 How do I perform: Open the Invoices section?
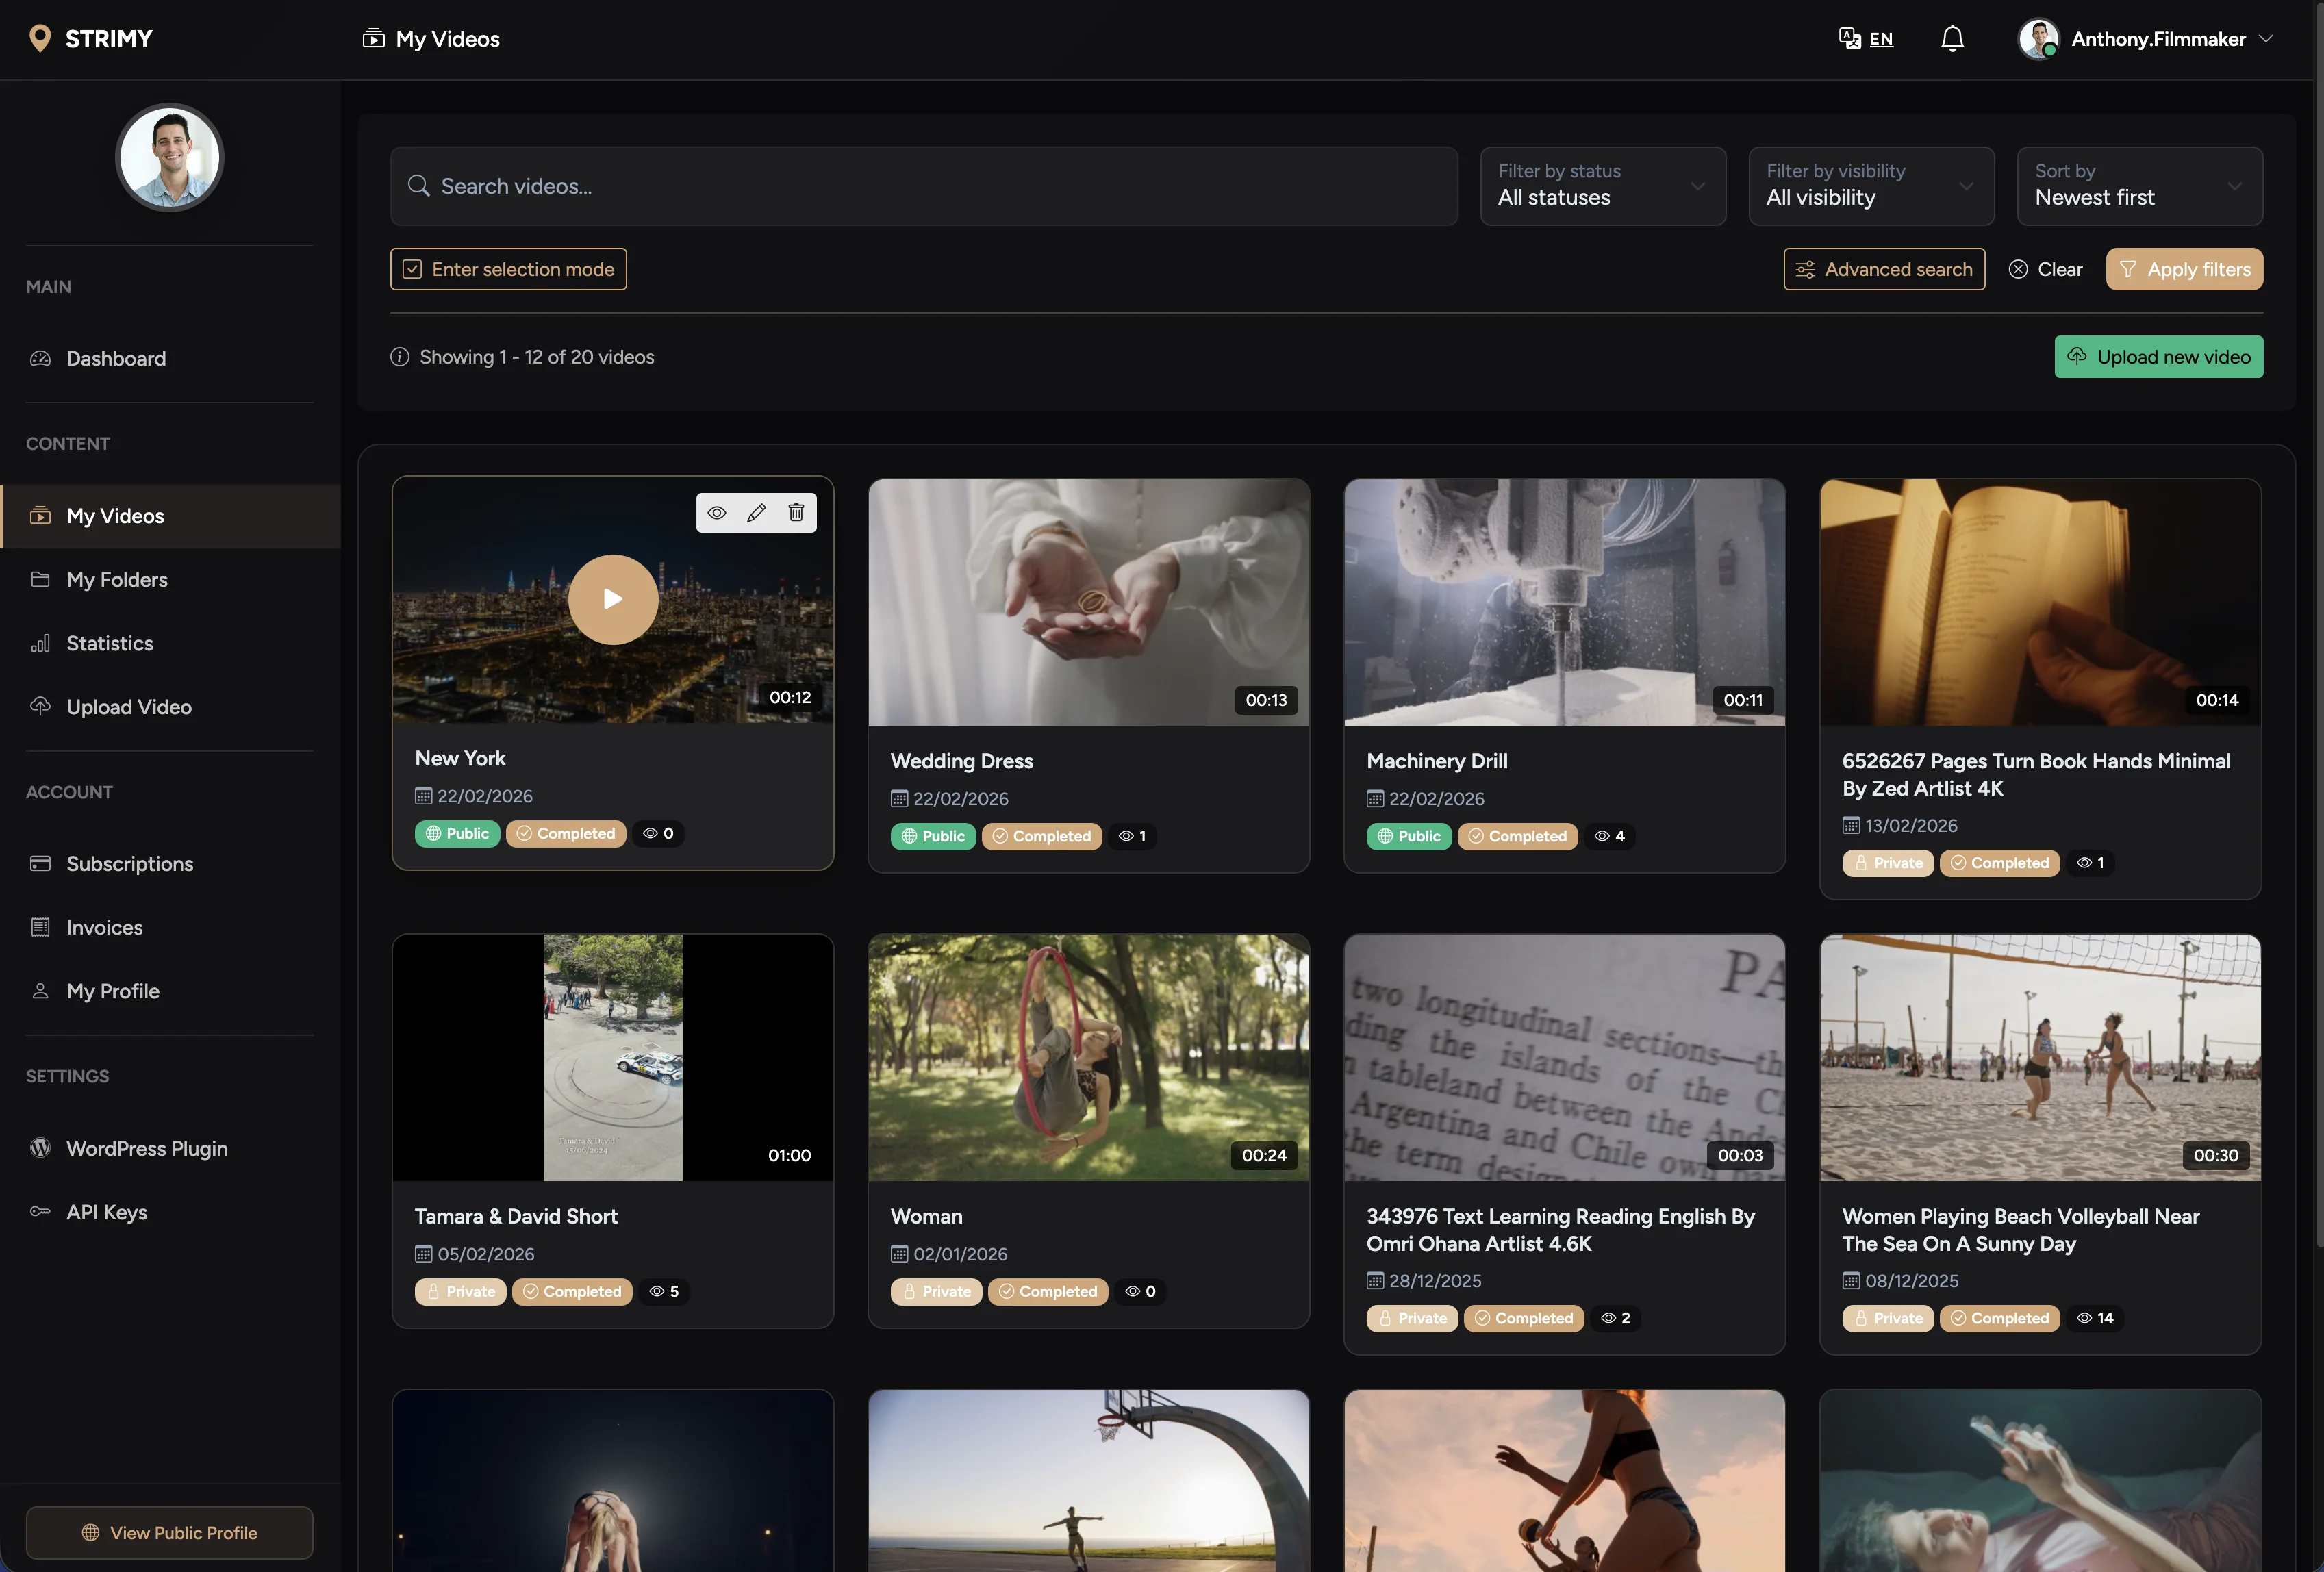click(x=104, y=927)
